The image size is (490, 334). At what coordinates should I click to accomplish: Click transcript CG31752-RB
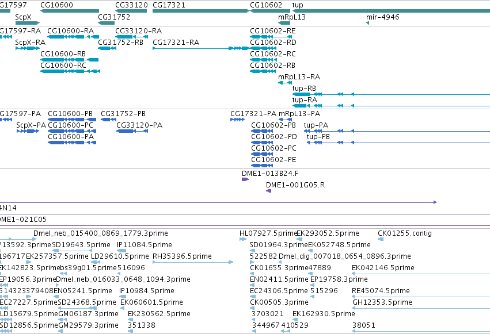click(120, 43)
